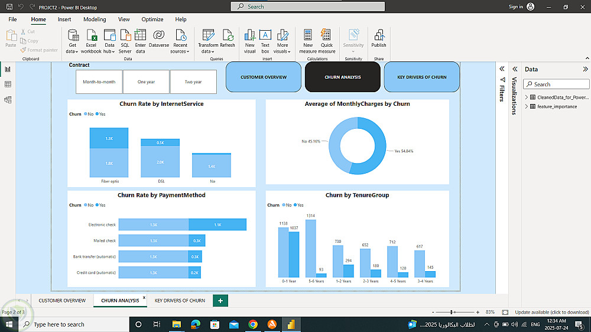Select the Month-to-month contract slicer
The width and height of the screenshot is (591, 332).
(x=99, y=82)
